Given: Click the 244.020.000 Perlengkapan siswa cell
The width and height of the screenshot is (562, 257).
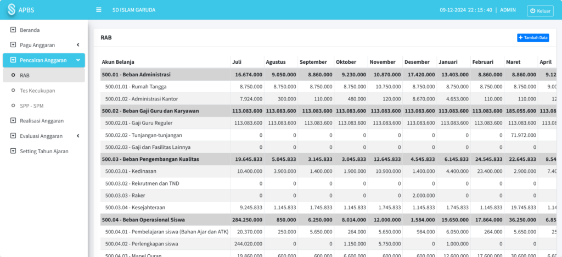Looking at the screenshot, I should tap(248, 244).
